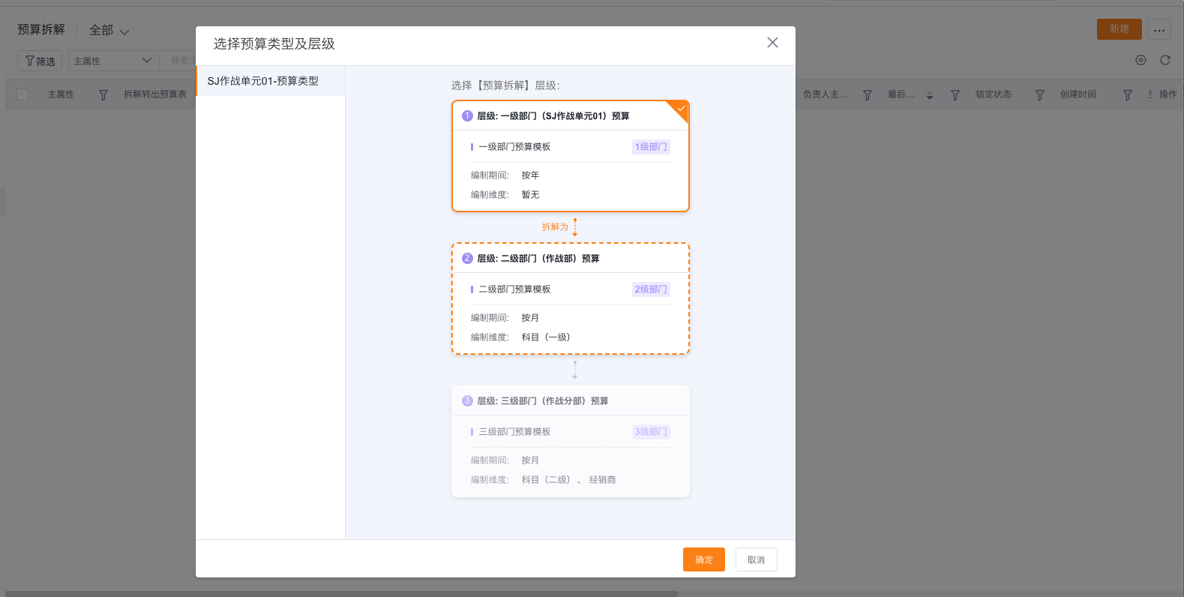This screenshot has height=597, width=1184.
Task: Click the number 1 circle icon
Action: (467, 115)
